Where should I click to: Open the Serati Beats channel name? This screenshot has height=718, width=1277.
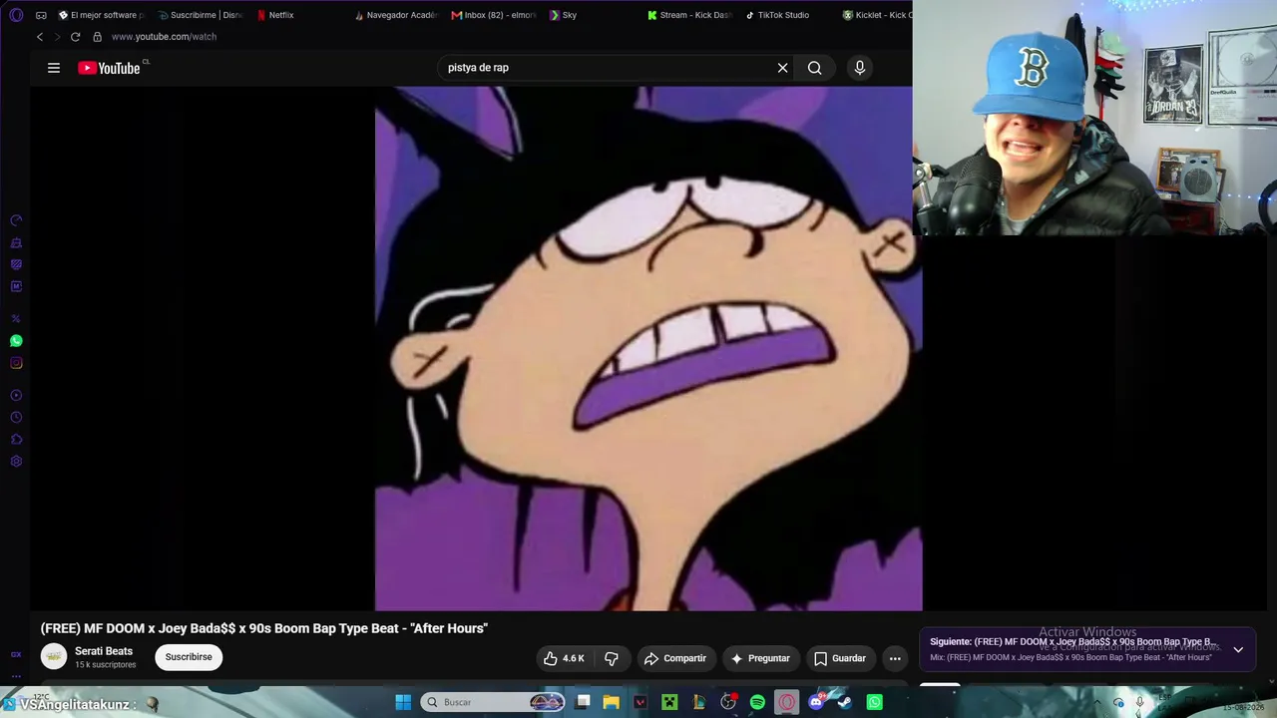pos(104,651)
